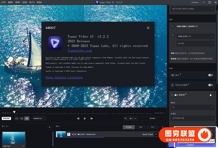
Task: Close the About dialog
Action: pyautogui.click(x=148, y=28)
